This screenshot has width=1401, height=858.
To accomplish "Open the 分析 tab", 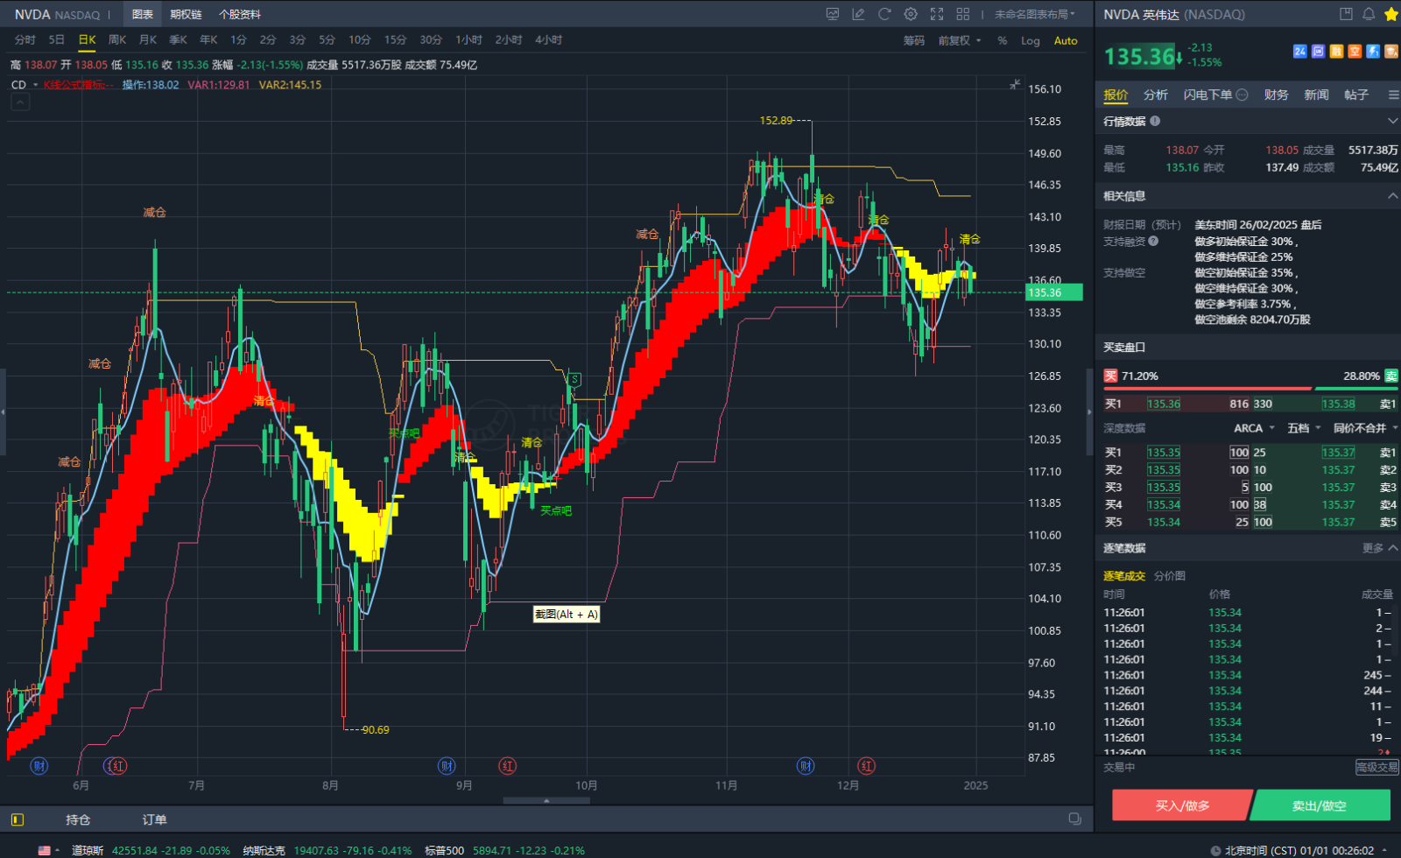I will pos(1156,95).
